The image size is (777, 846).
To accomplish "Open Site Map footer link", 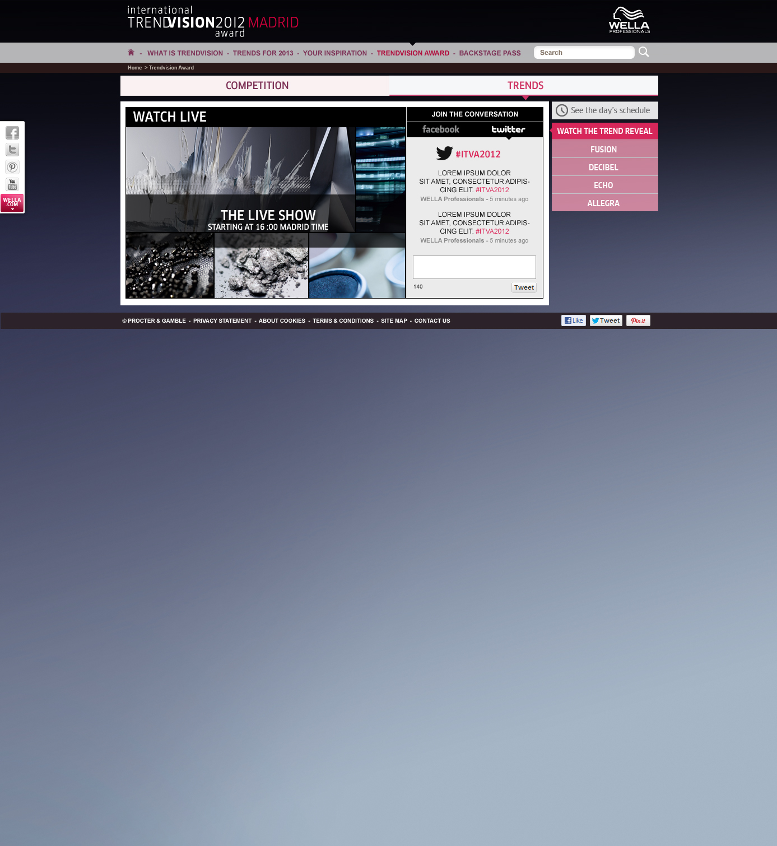I will tap(394, 321).
